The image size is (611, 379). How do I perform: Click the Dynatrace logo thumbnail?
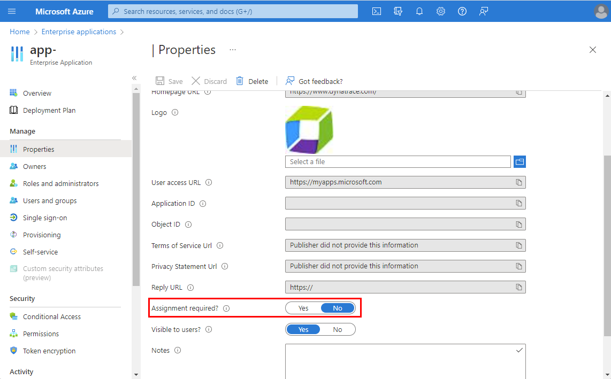(x=309, y=130)
